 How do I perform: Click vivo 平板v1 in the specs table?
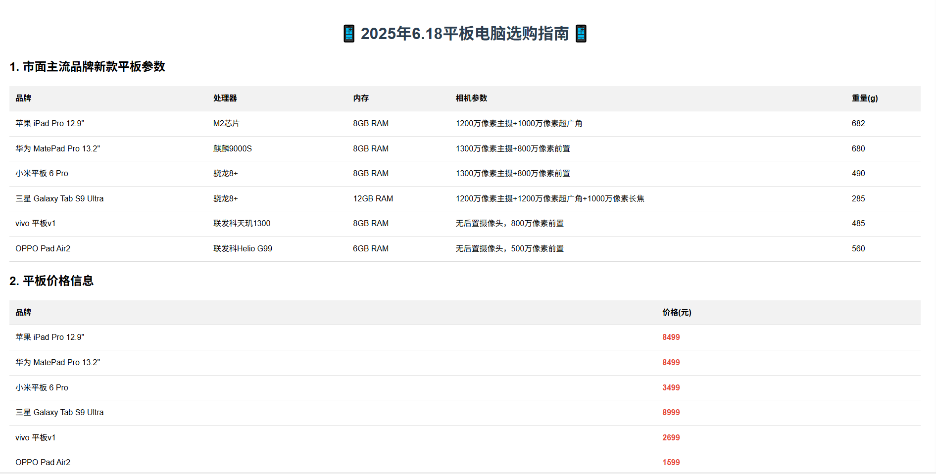36,223
